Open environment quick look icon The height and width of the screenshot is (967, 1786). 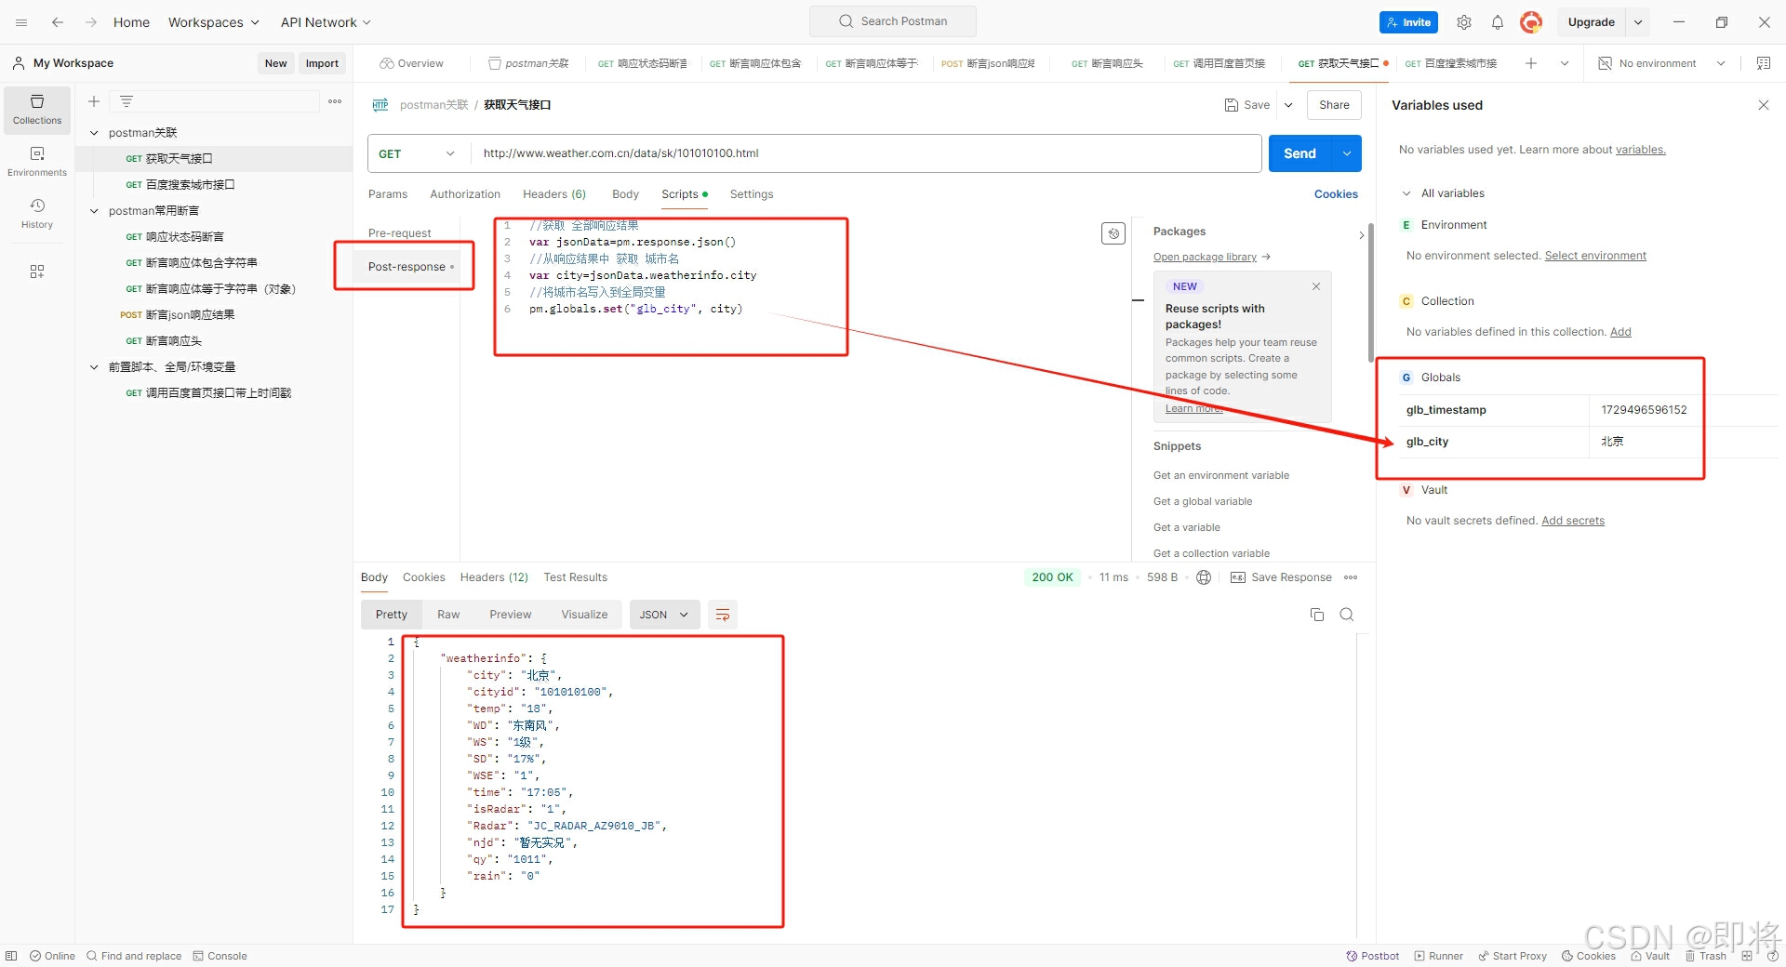coord(1763,63)
